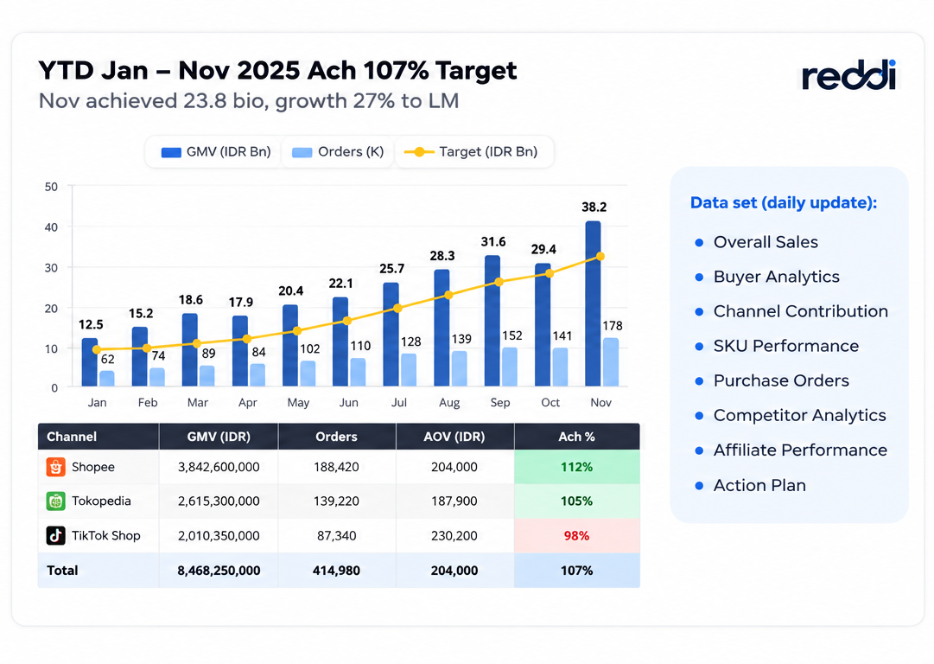Click TikTok Shop GMV 2,010,350,000

pyautogui.click(x=219, y=535)
